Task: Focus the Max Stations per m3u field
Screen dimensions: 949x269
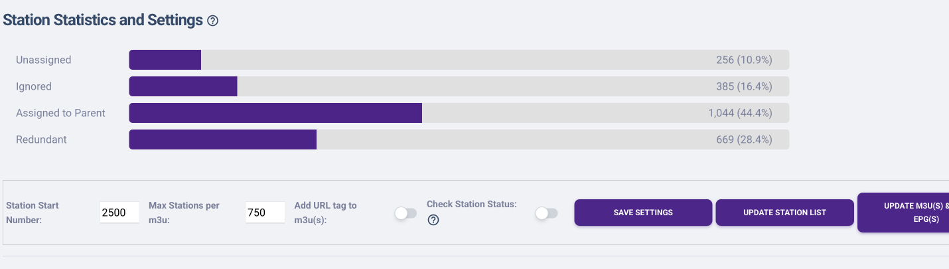Action: [265, 213]
